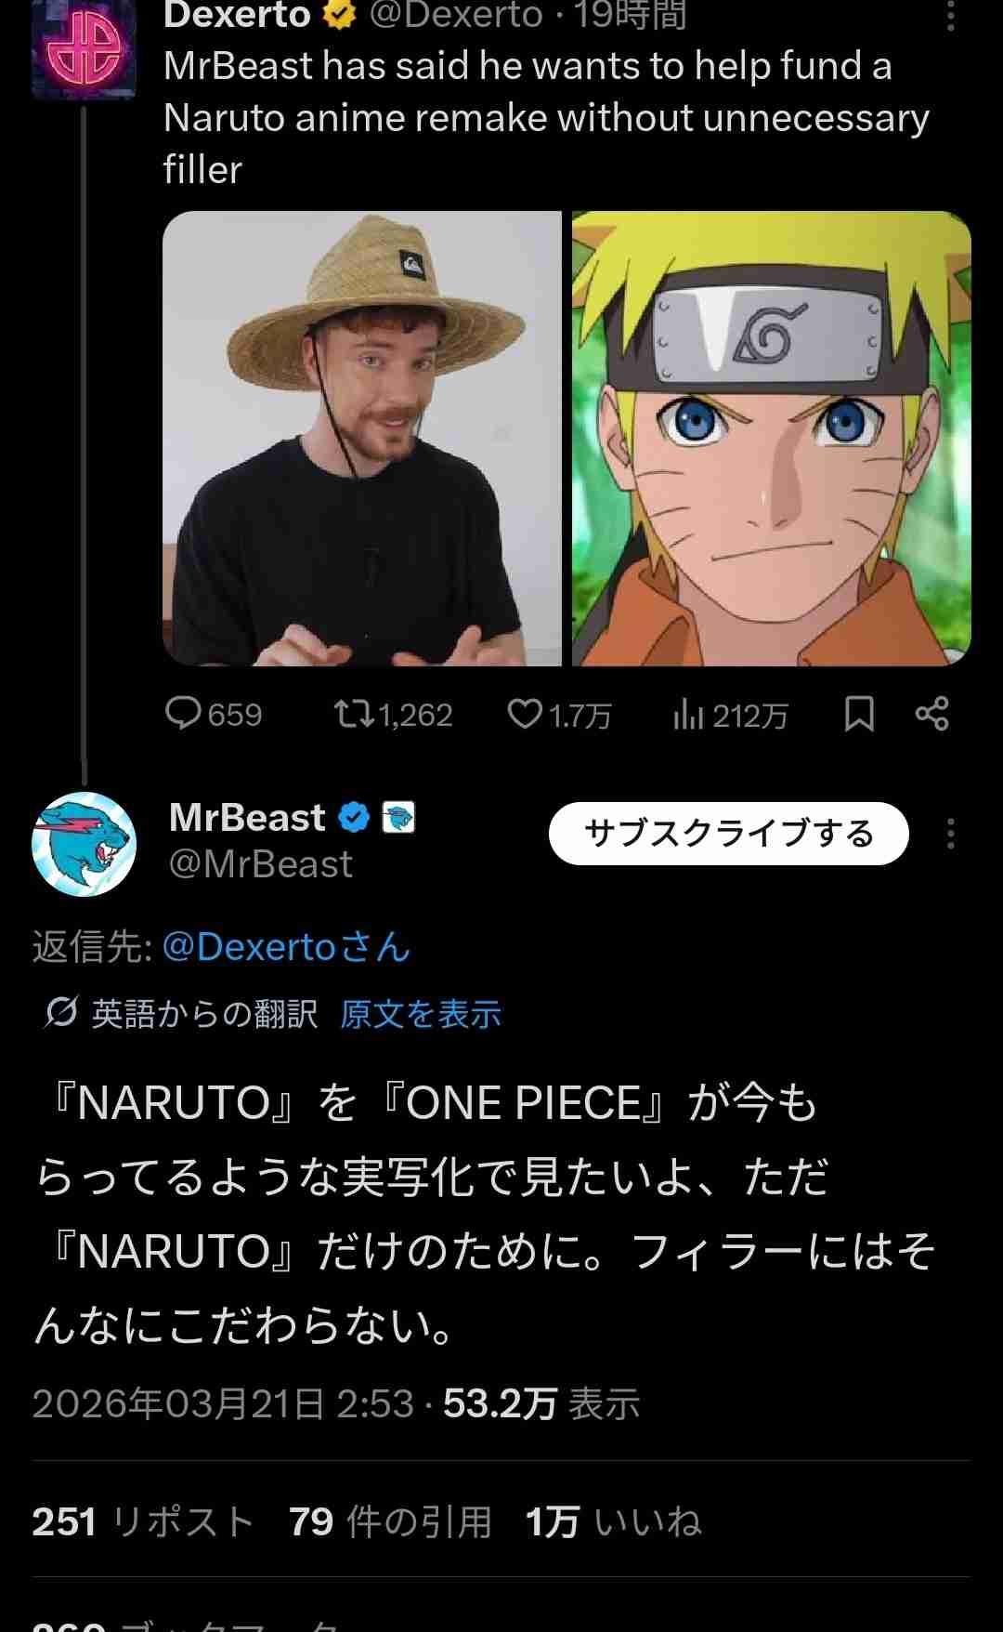Viewport: 1003px width, 1632px height.
Task: Open replies on Dexerto's post
Action: (x=214, y=714)
